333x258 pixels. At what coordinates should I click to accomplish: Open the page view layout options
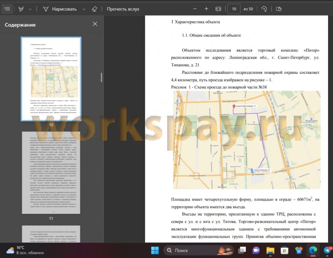[x=278, y=9]
